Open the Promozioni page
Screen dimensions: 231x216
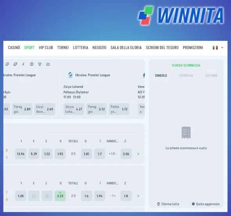point(193,48)
